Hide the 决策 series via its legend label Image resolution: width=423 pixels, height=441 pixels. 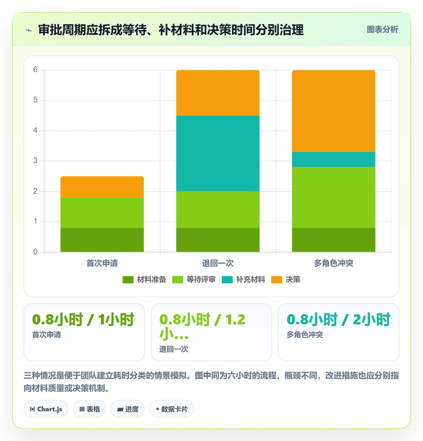tap(293, 280)
